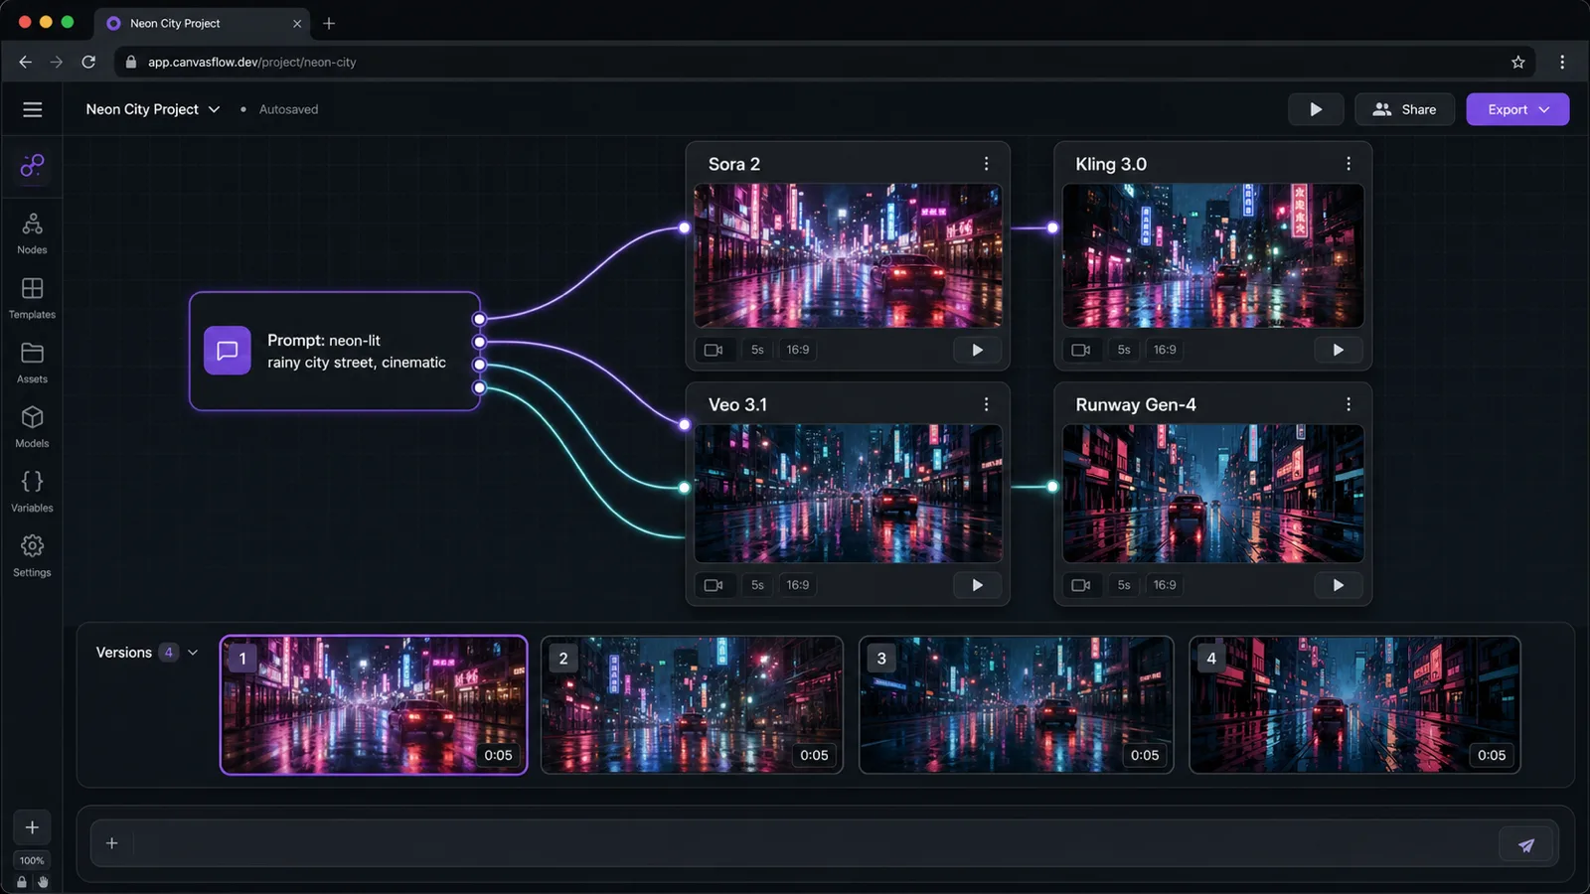Screen dimensions: 1590x894
Task: Click the 16:9 aspect chip on Sora 2
Action: pyautogui.click(x=798, y=350)
